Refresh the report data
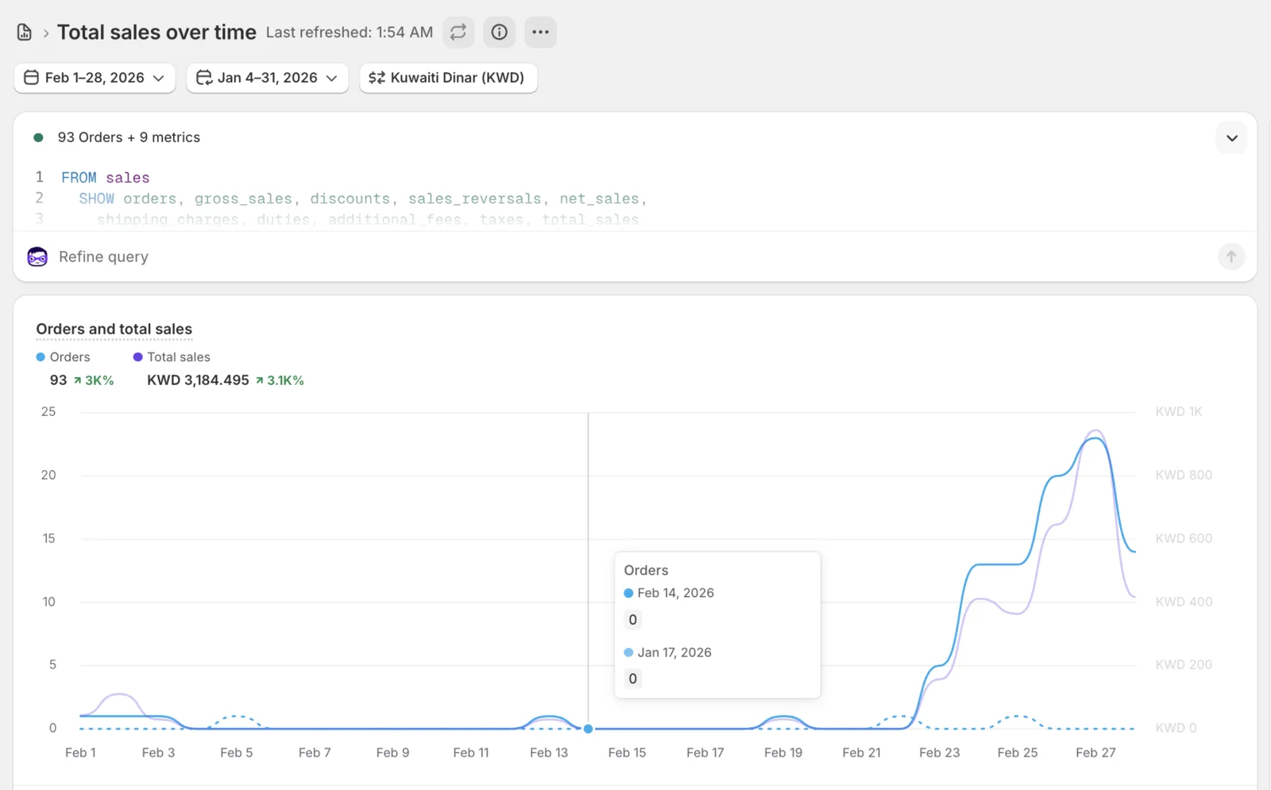This screenshot has height=790, width=1271. [x=458, y=33]
